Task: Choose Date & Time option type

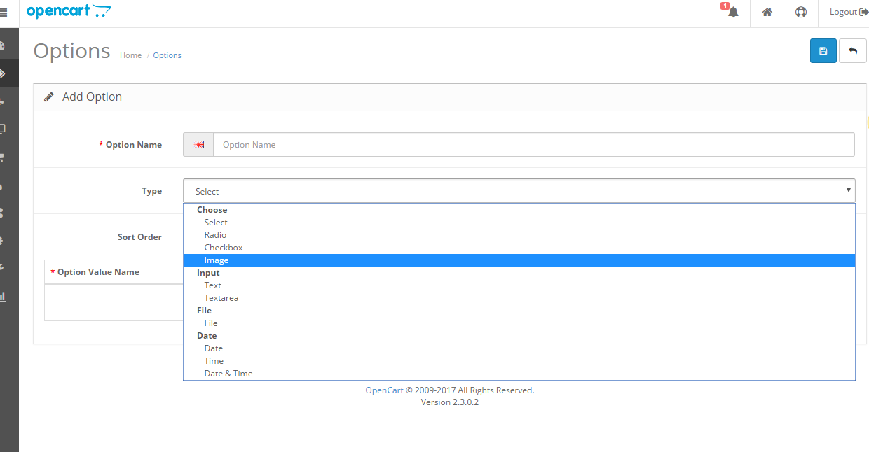Action: pos(519,374)
